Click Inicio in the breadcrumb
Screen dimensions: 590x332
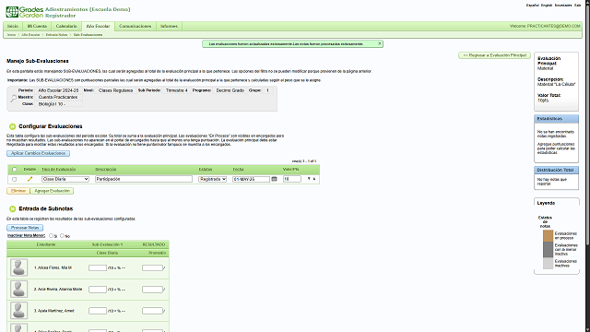[x=11, y=35]
